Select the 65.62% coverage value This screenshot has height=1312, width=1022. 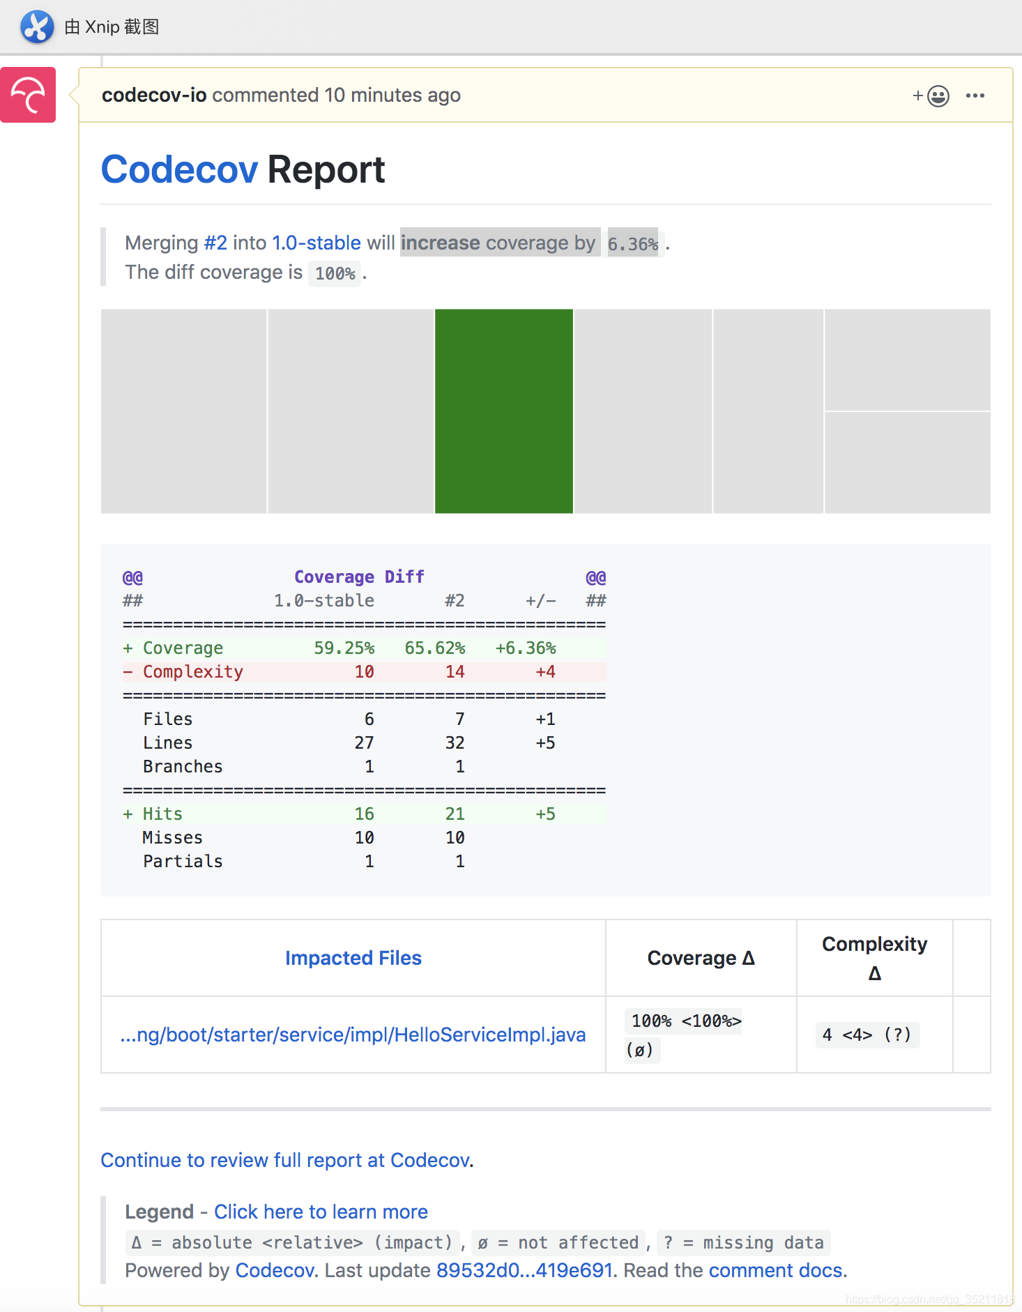click(x=435, y=648)
